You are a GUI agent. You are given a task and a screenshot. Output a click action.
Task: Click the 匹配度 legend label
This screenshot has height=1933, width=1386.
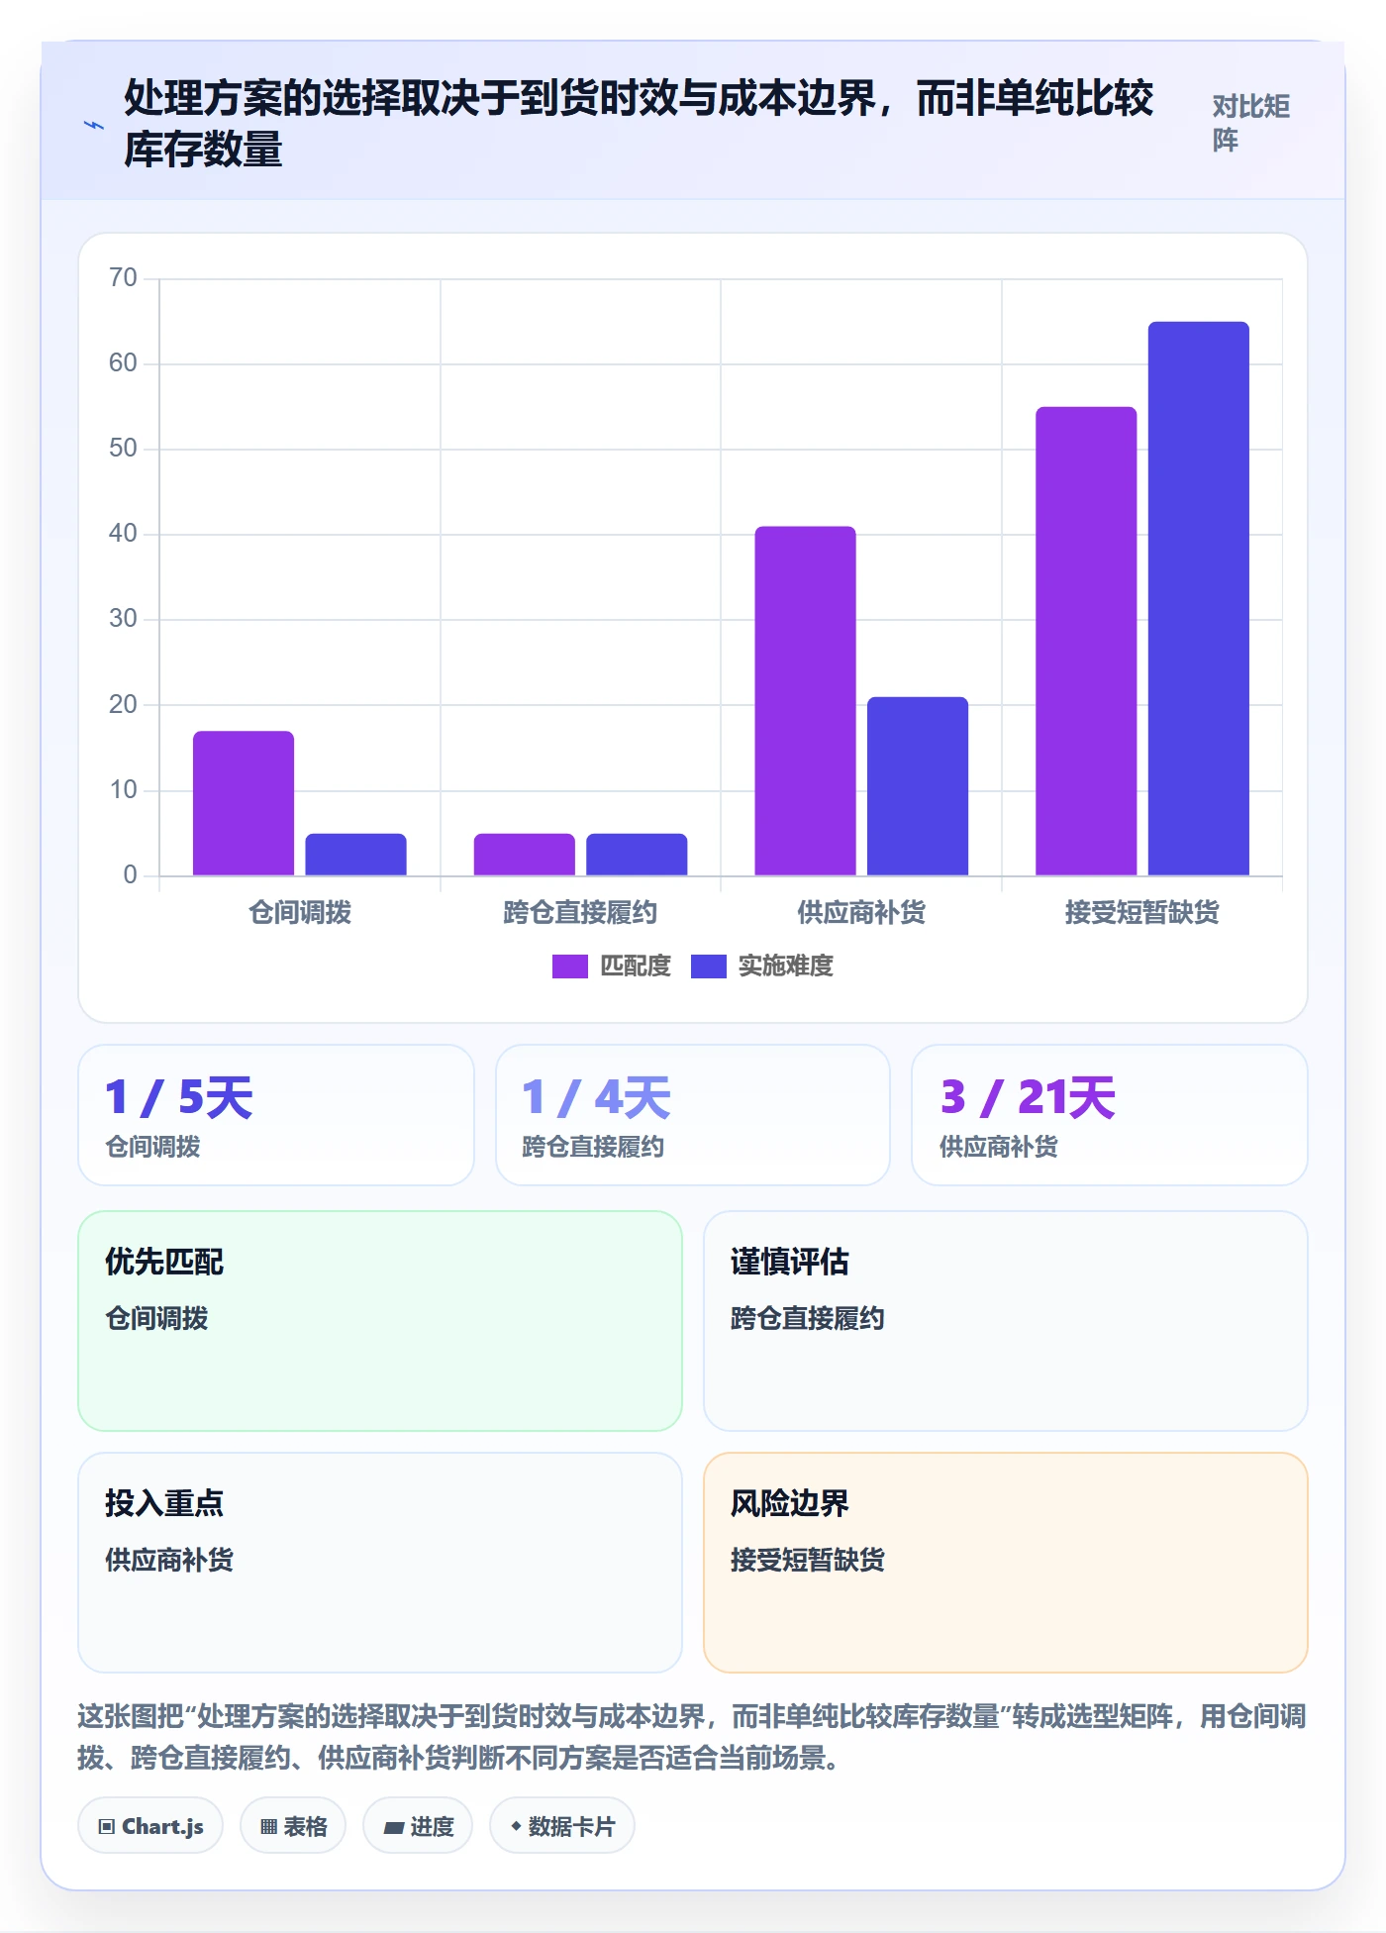click(x=636, y=966)
